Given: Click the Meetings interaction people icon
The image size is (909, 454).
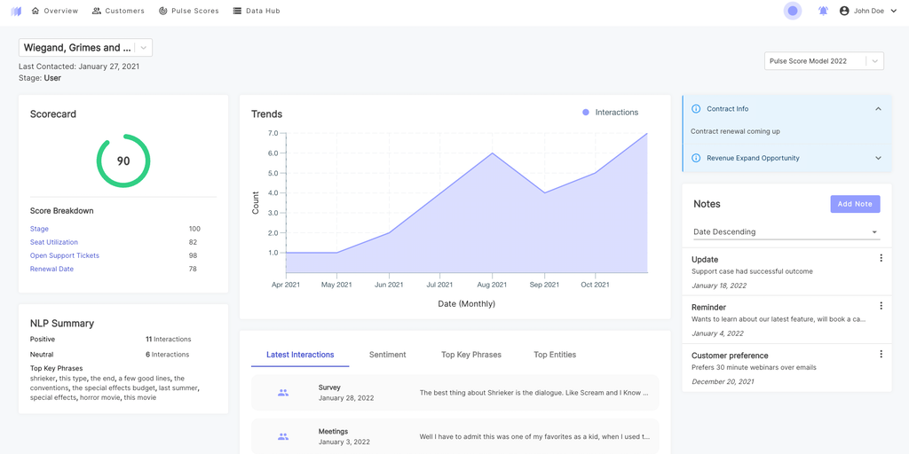Looking at the screenshot, I should click(x=283, y=436).
